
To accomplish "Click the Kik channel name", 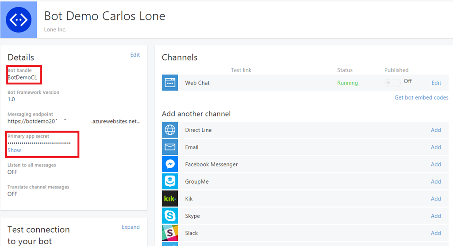I will pyautogui.click(x=189, y=199).
